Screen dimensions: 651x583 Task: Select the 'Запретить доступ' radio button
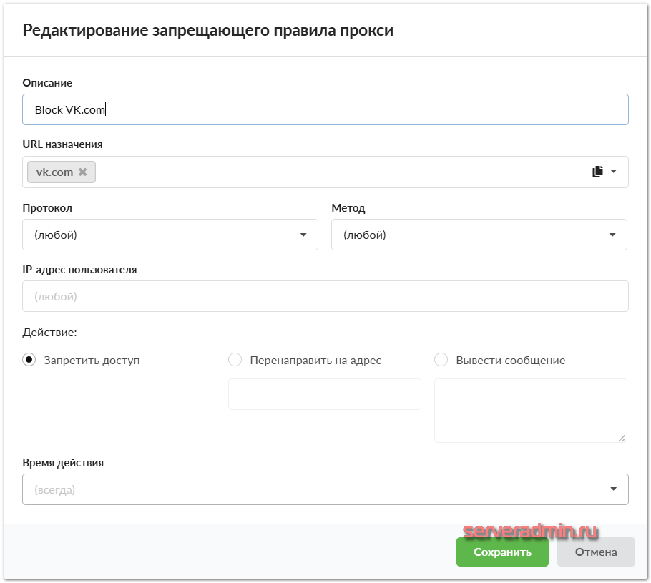(x=29, y=360)
